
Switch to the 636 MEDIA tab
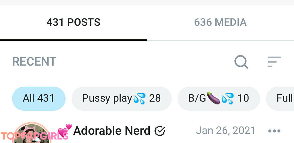pos(220,22)
